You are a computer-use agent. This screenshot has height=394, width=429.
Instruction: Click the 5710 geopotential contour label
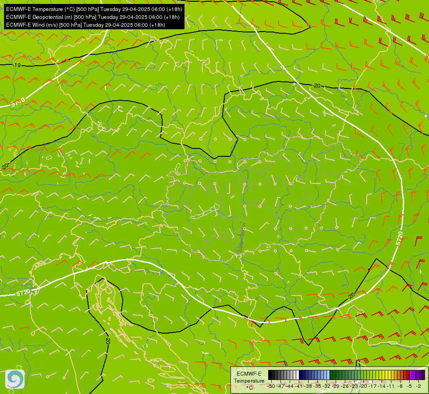(x=18, y=102)
